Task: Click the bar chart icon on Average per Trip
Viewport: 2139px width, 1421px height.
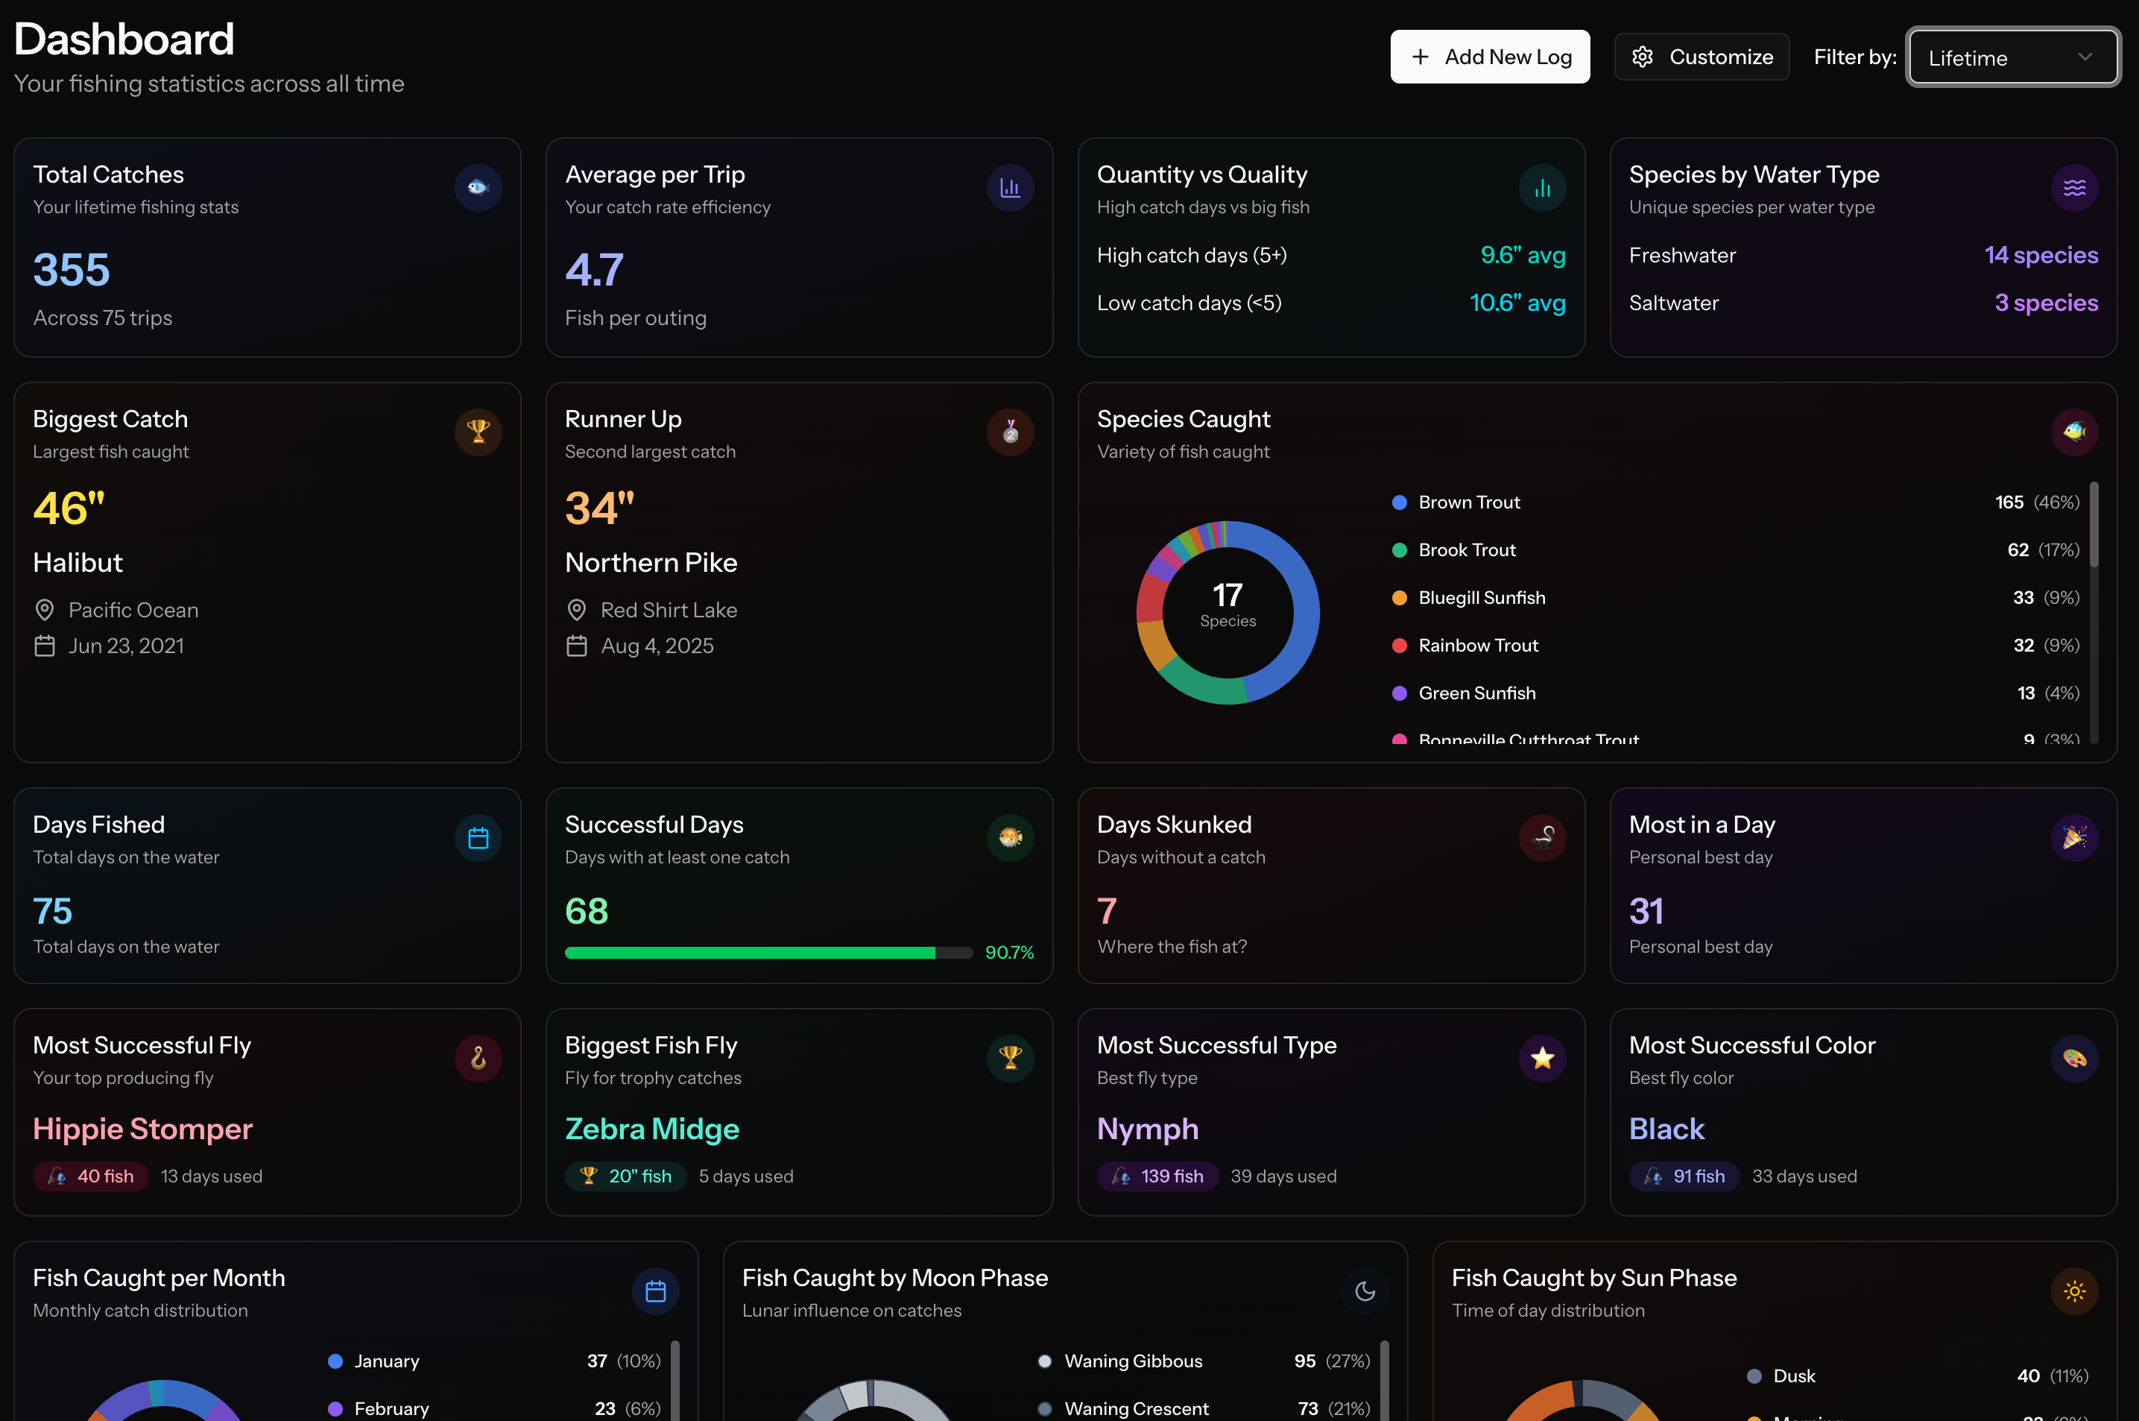Action: coord(1010,188)
